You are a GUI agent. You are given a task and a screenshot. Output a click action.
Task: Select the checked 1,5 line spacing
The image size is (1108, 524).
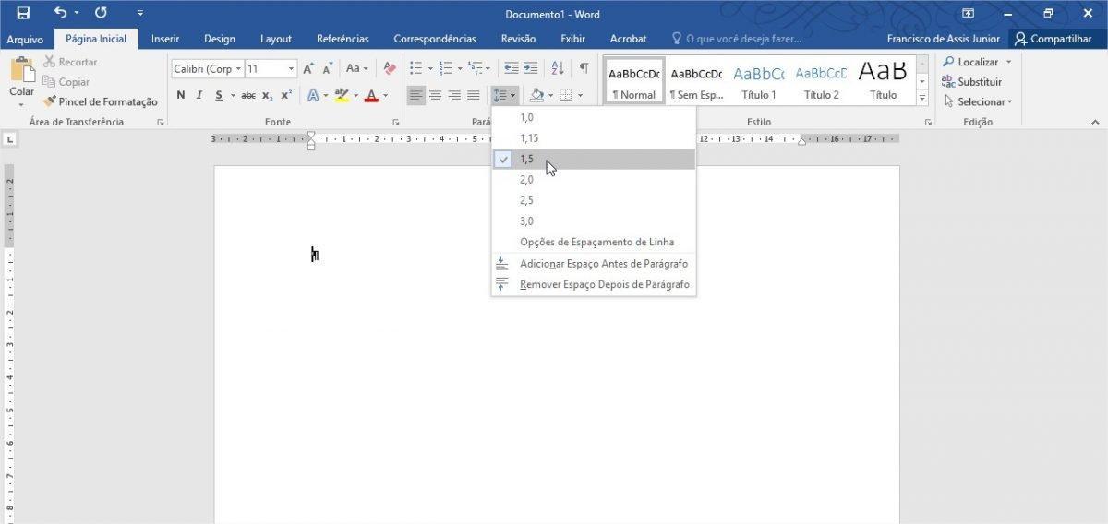(x=593, y=159)
